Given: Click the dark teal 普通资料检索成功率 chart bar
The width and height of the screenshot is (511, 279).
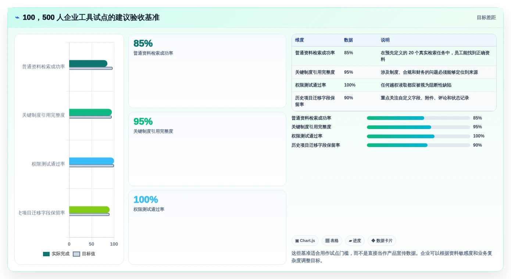Looking at the screenshot, I should 88,63.
